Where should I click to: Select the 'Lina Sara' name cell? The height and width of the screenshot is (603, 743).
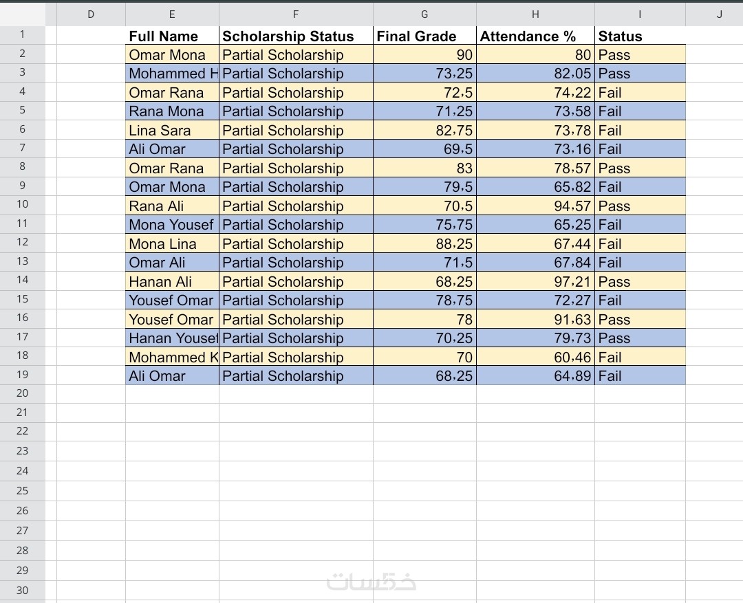[172, 131]
